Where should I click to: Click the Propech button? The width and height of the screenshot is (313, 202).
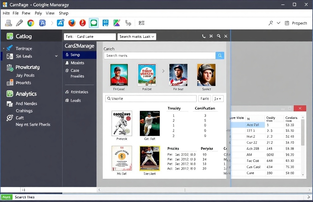(x=296, y=23)
